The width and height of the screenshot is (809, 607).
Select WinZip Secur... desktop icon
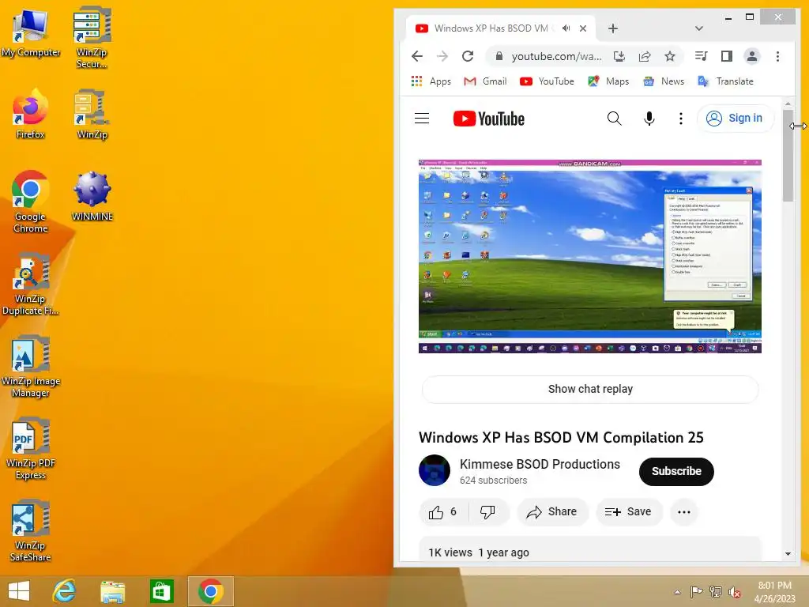point(92,38)
